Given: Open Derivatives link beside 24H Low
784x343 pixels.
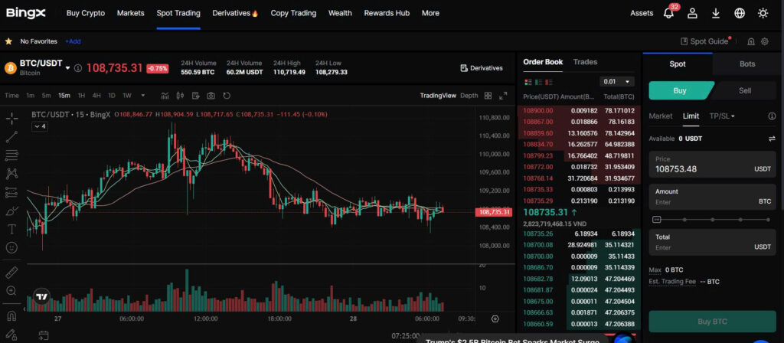Looking at the screenshot, I should pos(482,68).
